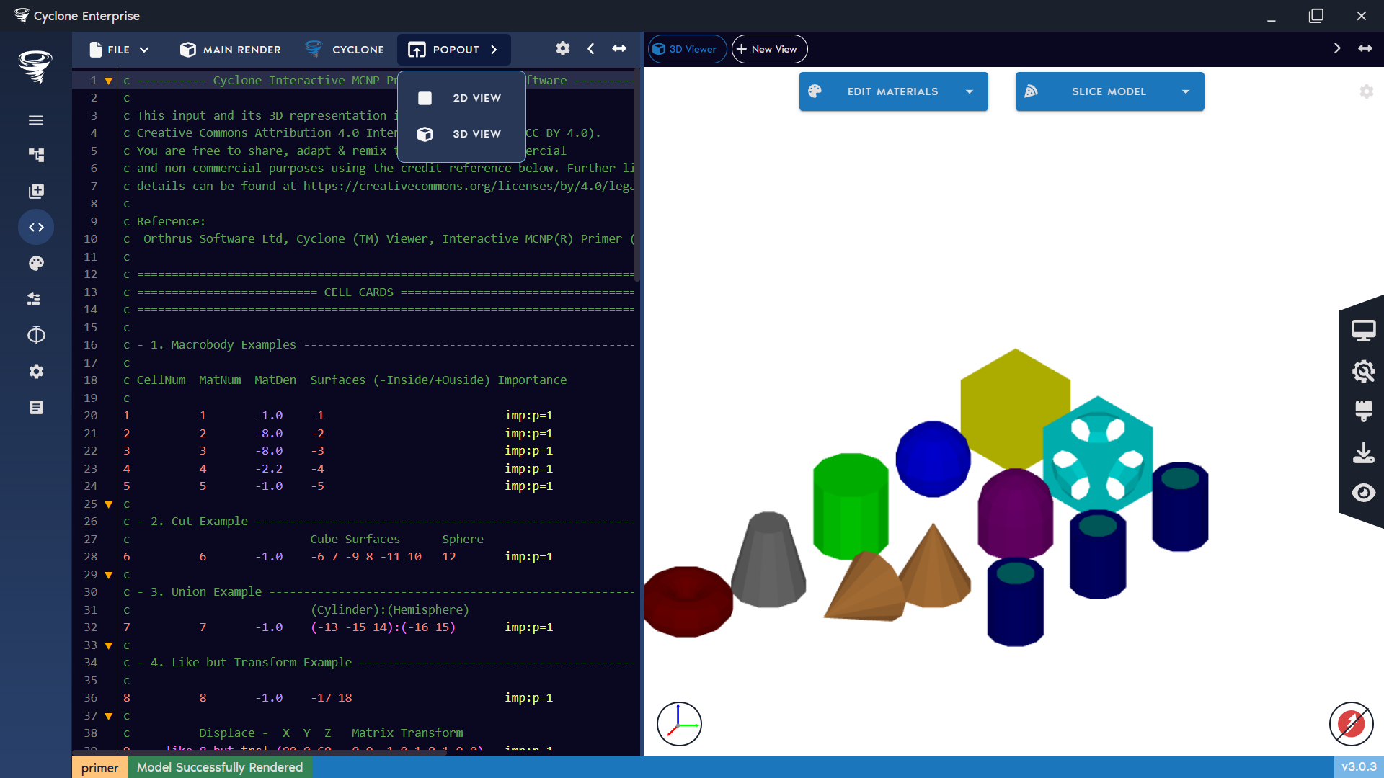Open the render tools wrench icon on right
This screenshot has width=1384, height=778.
[x=1365, y=371]
